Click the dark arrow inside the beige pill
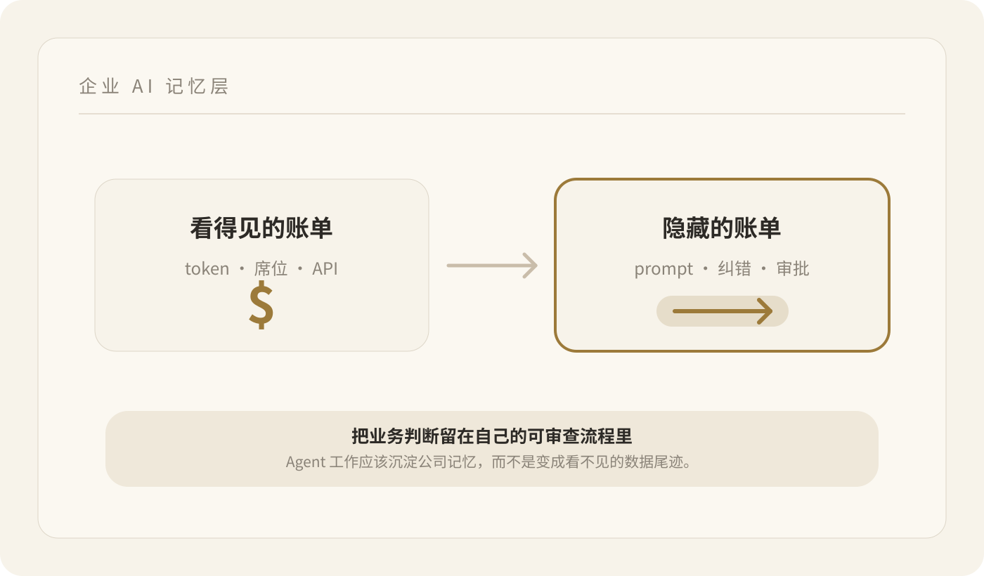984x576 pixels. (x=723, y=311)
